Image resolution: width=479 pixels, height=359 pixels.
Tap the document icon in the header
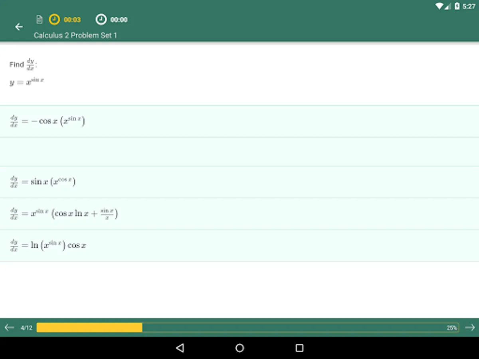pos(39,19)
